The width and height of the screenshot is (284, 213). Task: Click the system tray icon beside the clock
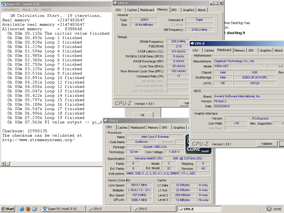click(x=269, y=209)
